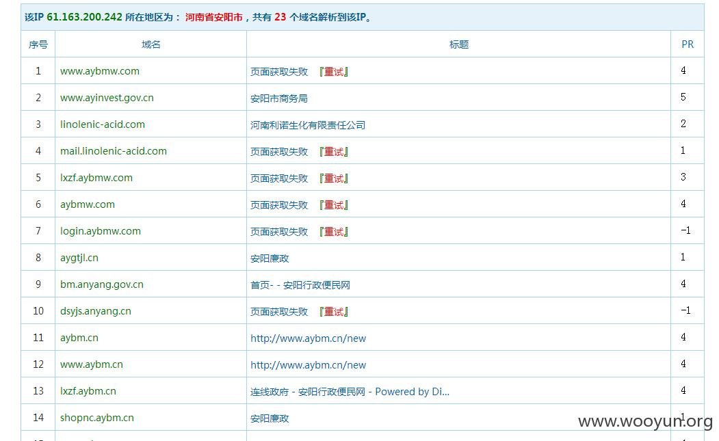Open title 首页- - 安阳行政便民网

pyautogui.click(x=300, y=284)
